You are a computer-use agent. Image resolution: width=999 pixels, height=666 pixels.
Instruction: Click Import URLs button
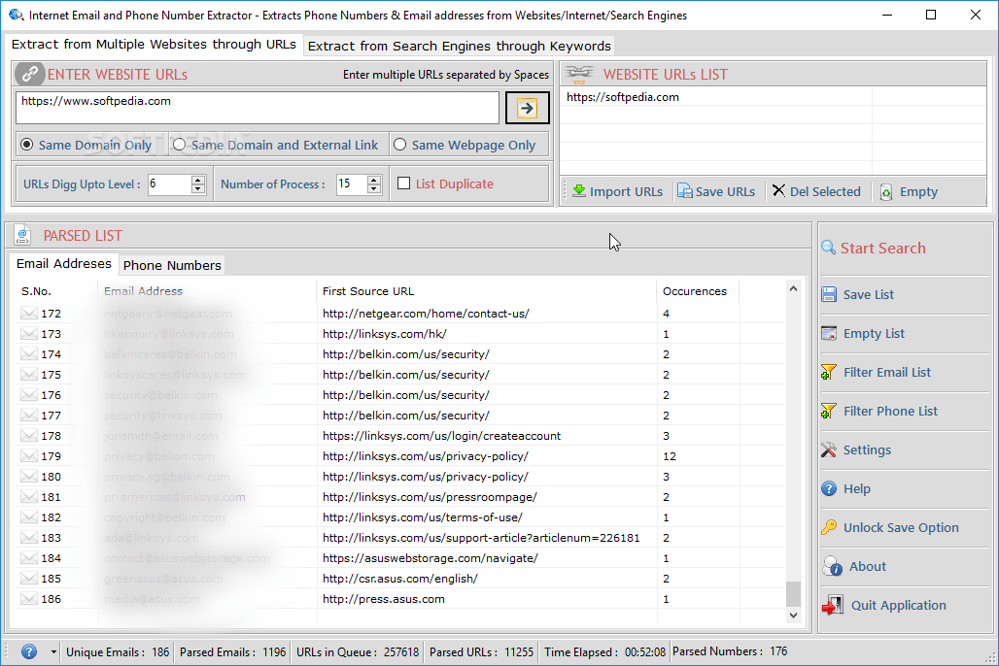[x=617, y=191]
